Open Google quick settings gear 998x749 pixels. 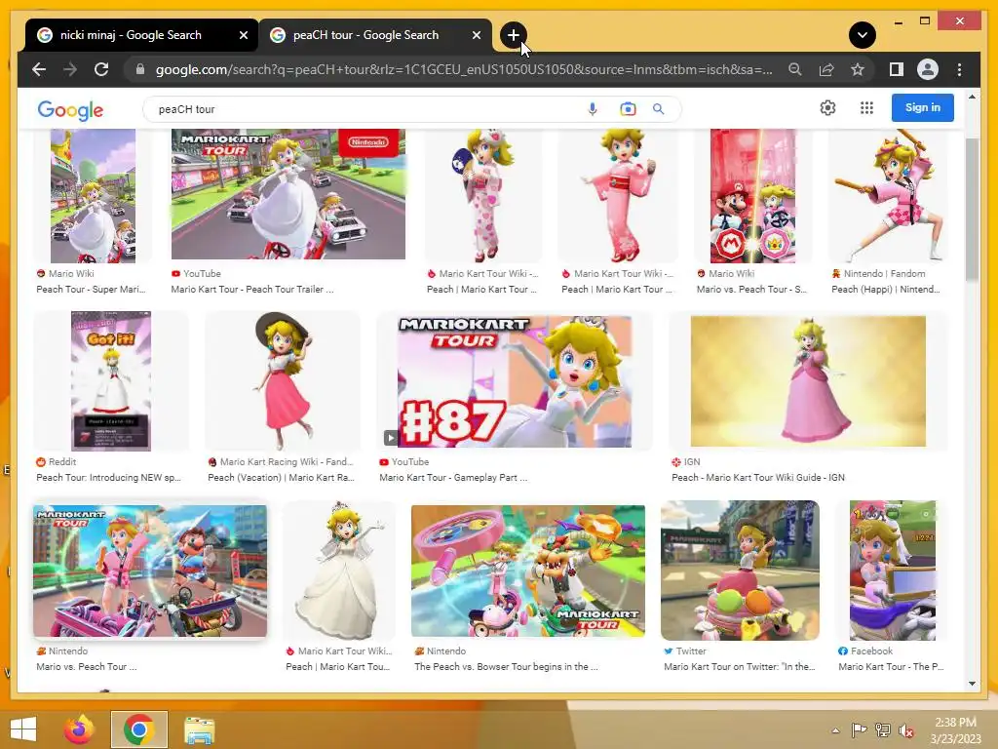pyautogui.click(x=827, y=108)
